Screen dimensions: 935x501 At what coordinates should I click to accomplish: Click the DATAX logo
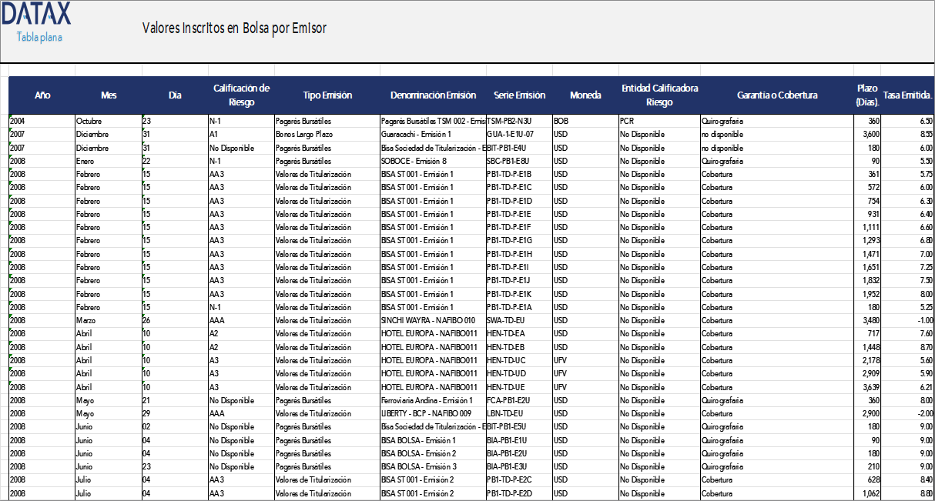[36, 14]
